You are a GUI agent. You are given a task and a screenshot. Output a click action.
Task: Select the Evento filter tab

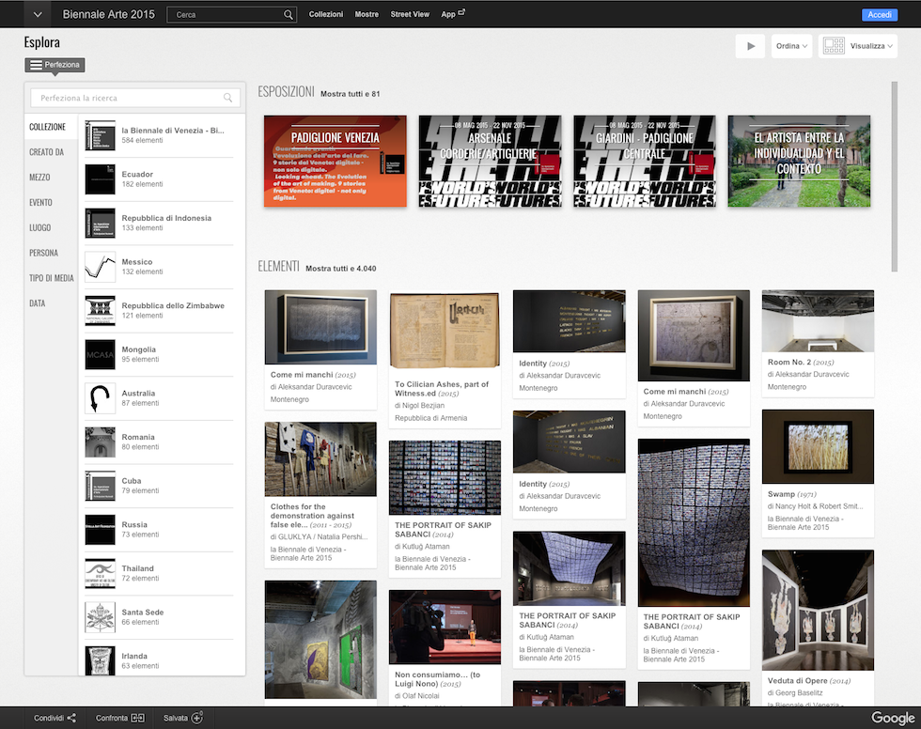40,203
